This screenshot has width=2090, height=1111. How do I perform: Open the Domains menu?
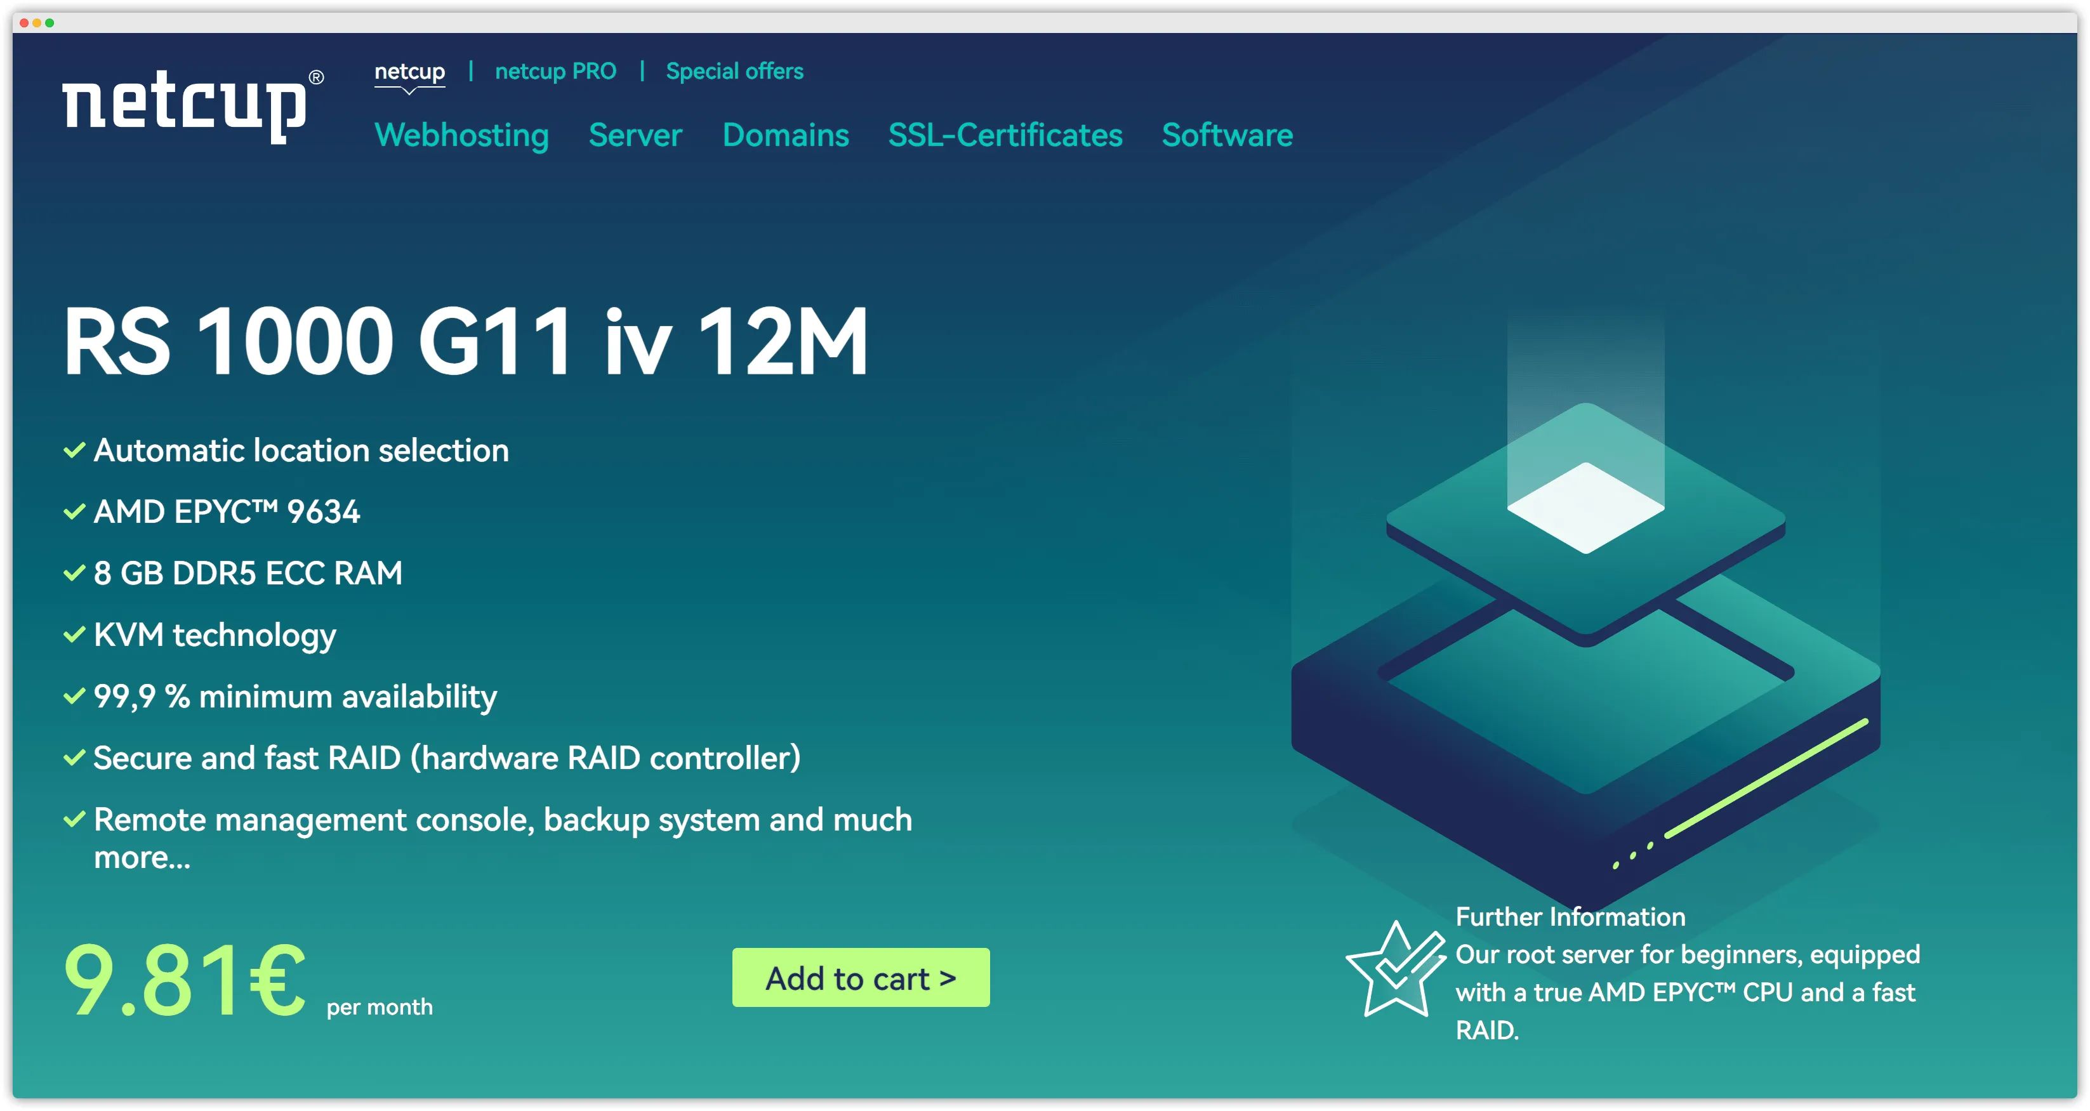(x=785, y=135)
